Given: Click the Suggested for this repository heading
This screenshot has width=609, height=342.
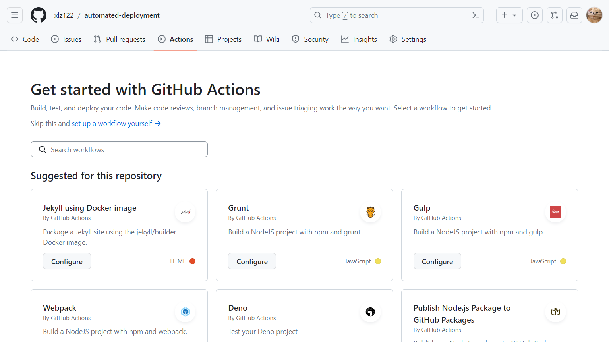Looking at the screenshot, I should click(x=96, y=176).
